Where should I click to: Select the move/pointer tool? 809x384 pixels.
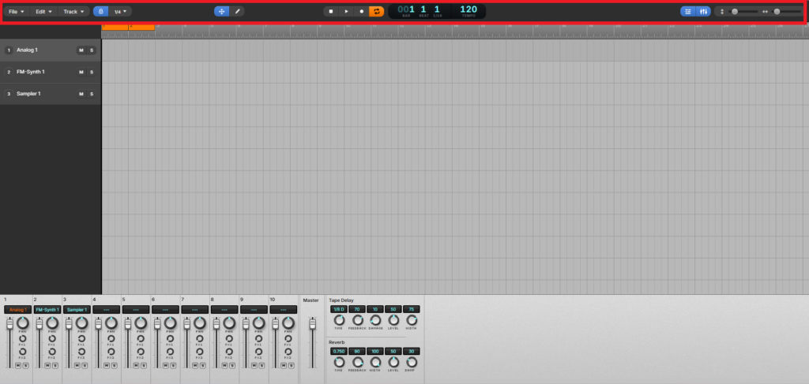(221, 12)
